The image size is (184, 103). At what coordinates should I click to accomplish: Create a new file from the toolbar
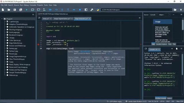[3, 10]
